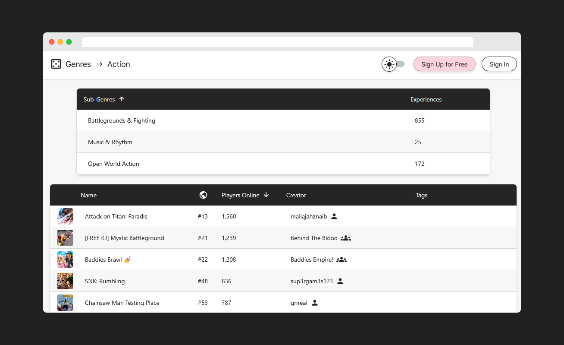Click person icon next to sup3rgam3s123
564x345 pixels.
(340, 281)
